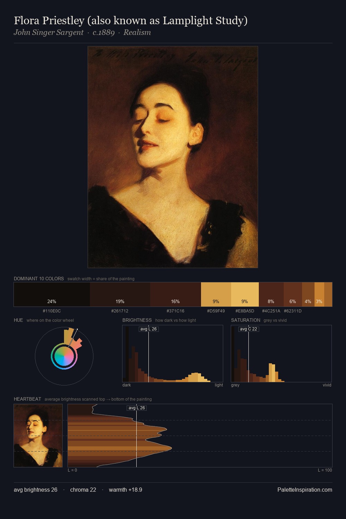The width and height of the screenshot is (346, 519).
Task: Click the hex code #371C16
Action: pyautogui.click(x=175, y=311)
